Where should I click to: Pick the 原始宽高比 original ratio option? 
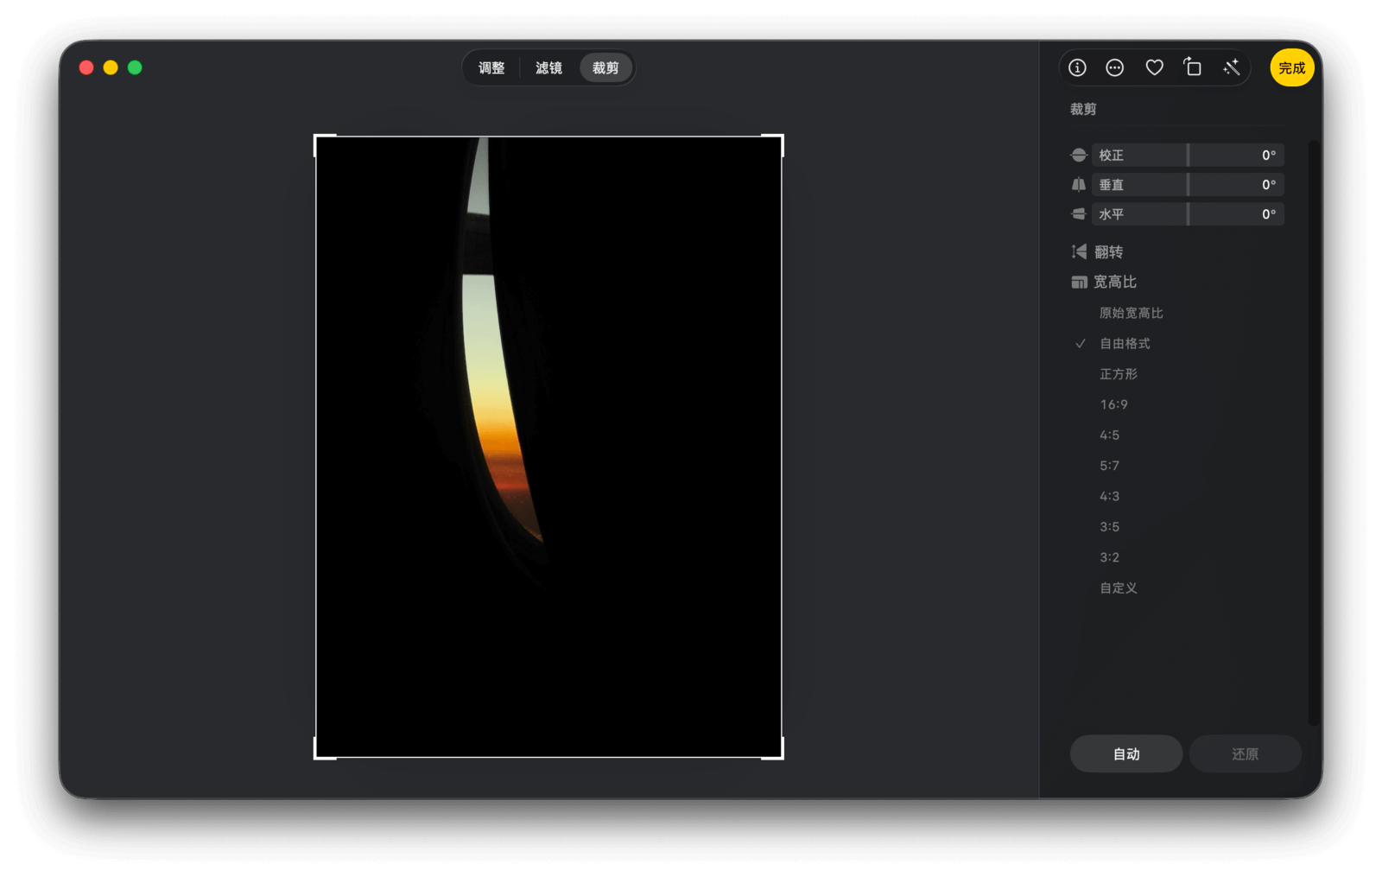pyautogui.click(x=1131, y=313)
